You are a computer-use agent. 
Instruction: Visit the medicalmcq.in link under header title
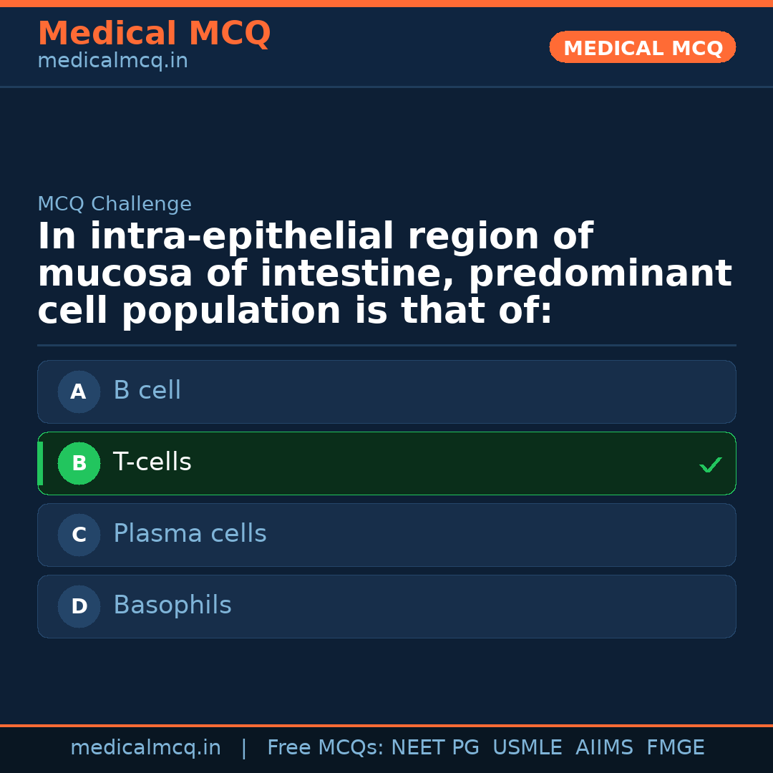point(112,62)
